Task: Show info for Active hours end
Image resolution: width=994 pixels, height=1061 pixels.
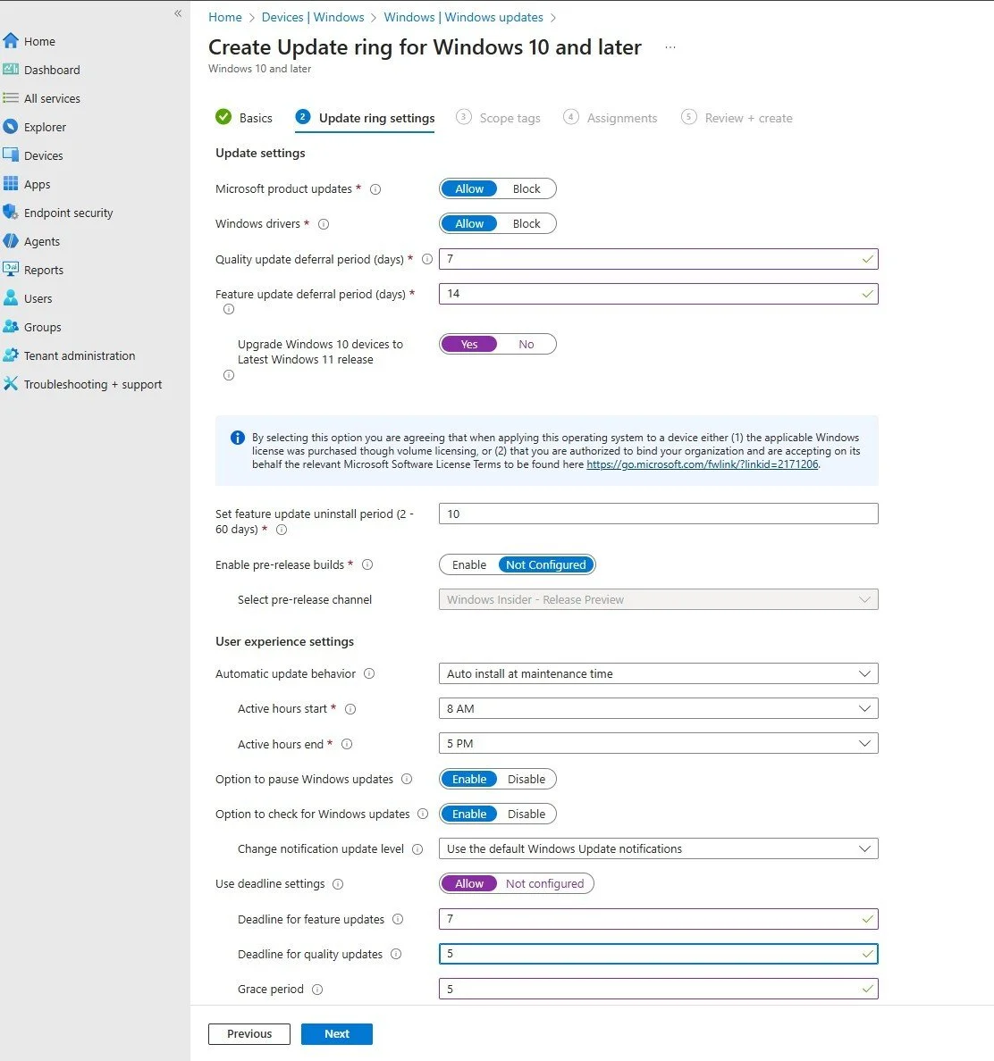Action: pyautogui.click(x=347, y=744)
